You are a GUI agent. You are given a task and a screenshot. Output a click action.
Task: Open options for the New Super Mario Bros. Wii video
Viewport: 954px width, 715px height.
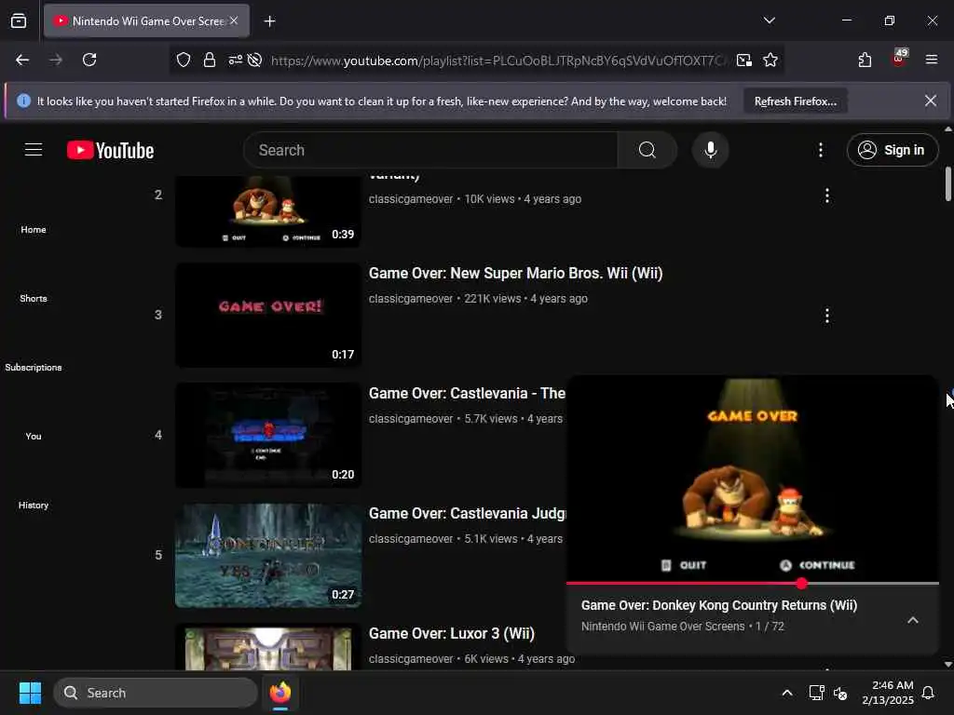coord(826,315)
